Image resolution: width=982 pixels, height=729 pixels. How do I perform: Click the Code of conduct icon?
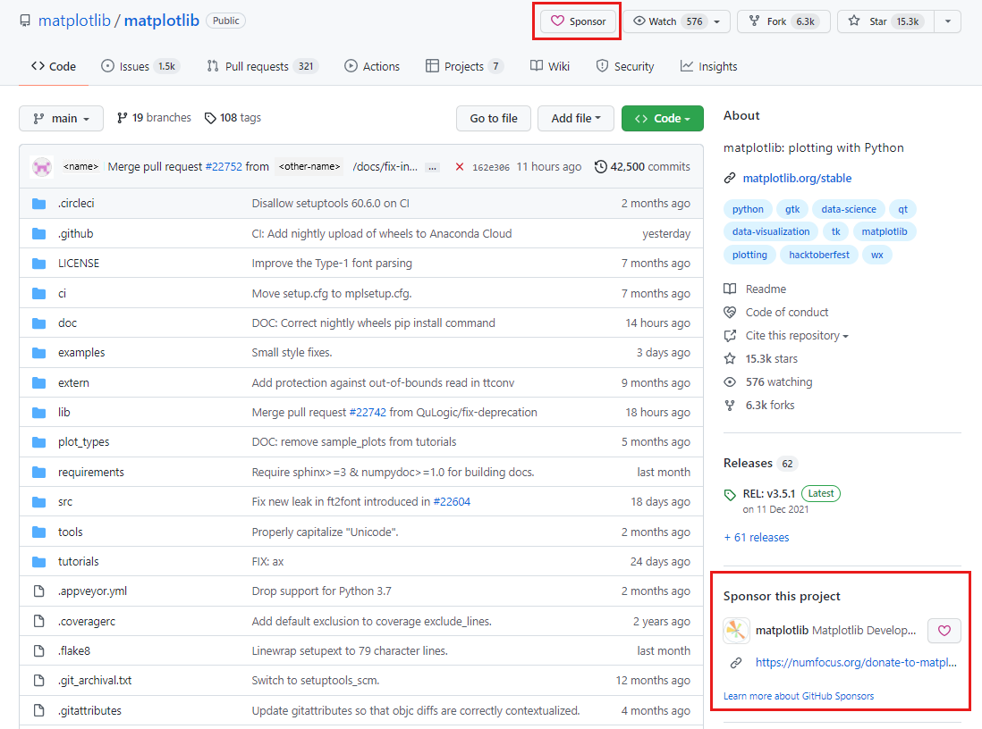(732, 312)
